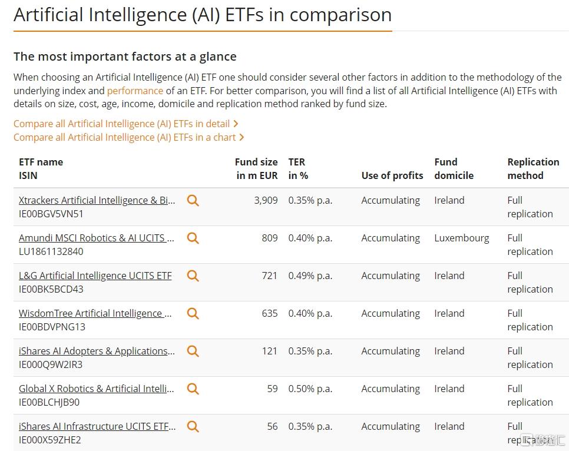Click the 'Fund size in m EUR' column header

[256, 169]
